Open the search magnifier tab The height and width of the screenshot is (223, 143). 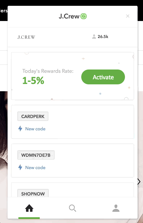73,208
